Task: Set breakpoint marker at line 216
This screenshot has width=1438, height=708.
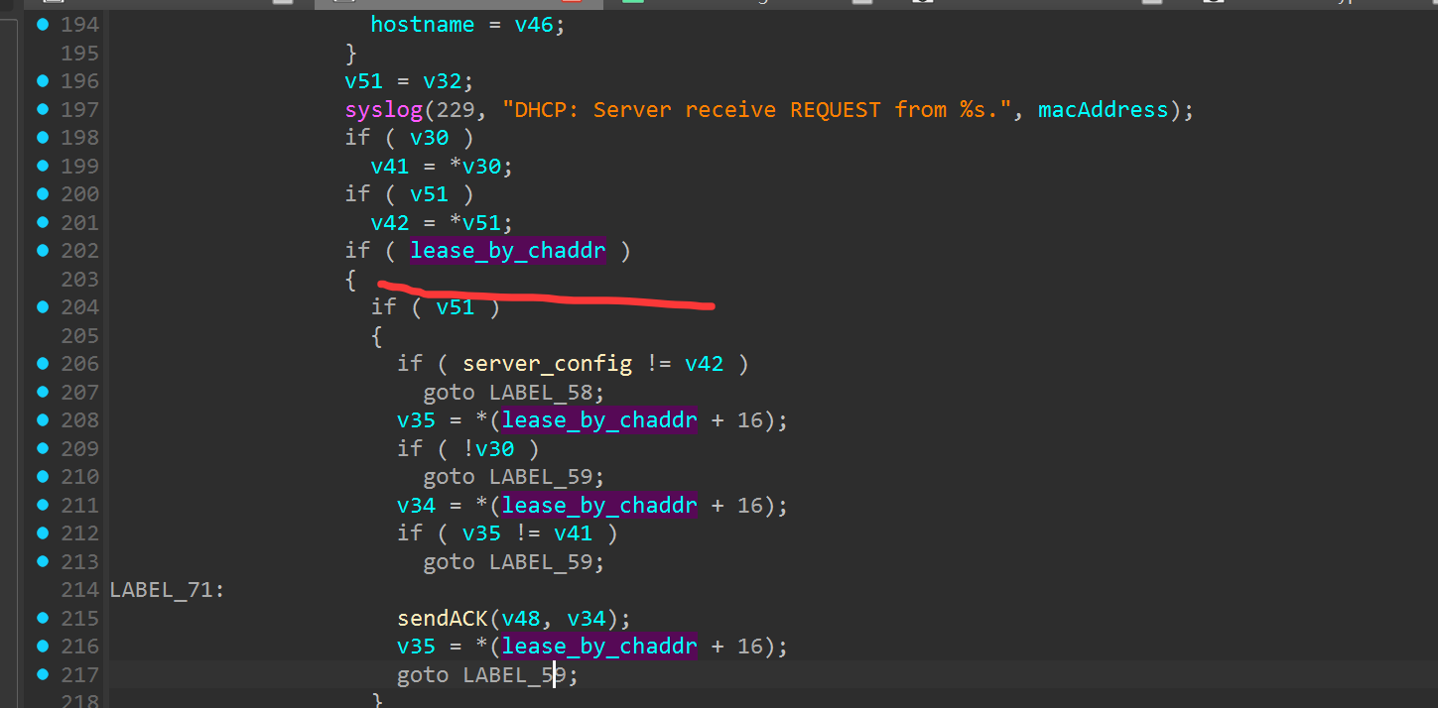Action: pos(42,646)
